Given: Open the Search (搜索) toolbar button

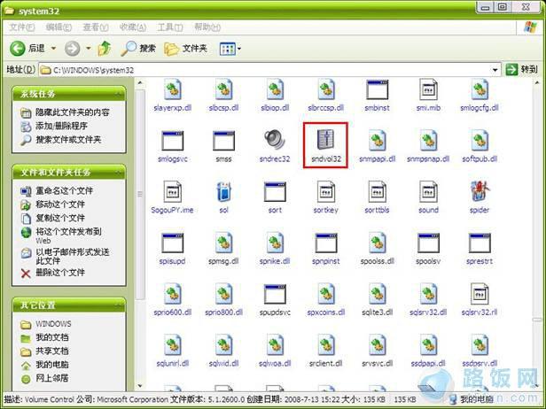Looking at the screenshot, I should pos(138,49).
